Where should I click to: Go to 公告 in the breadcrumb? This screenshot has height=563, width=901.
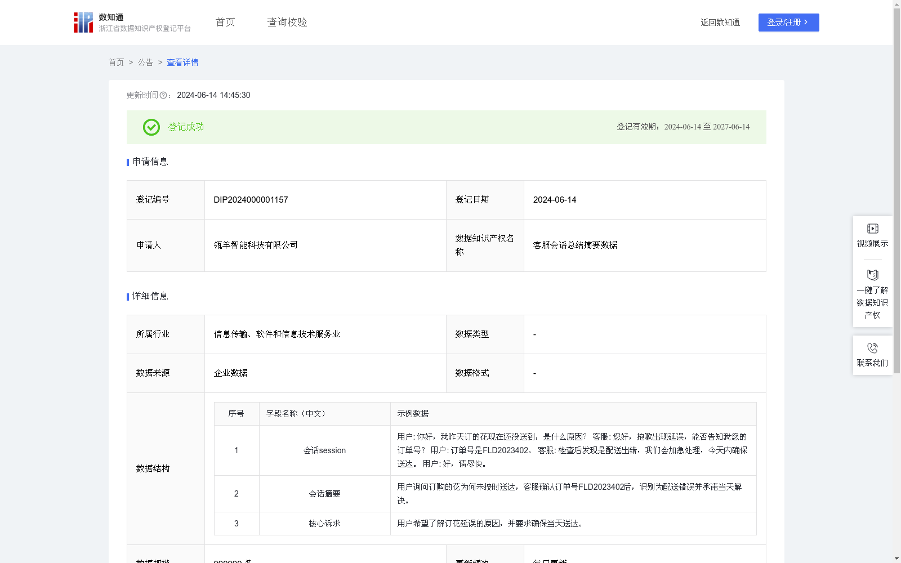[x=145, y=62]
